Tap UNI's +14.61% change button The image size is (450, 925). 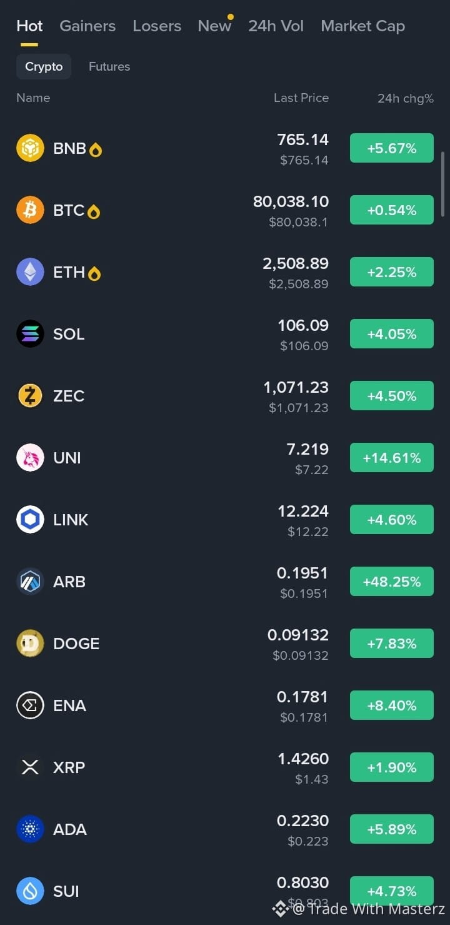pos(392,458)
